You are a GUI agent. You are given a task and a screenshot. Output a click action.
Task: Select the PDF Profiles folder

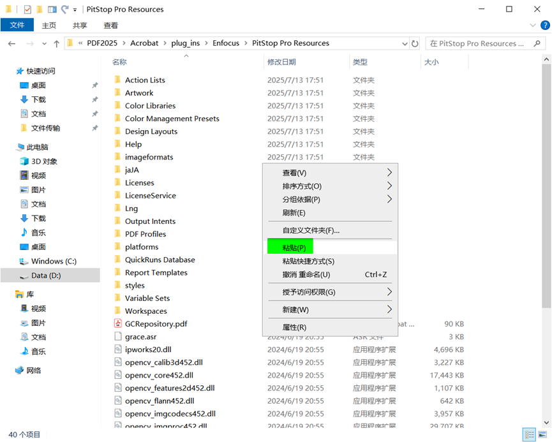pos(145,234)
